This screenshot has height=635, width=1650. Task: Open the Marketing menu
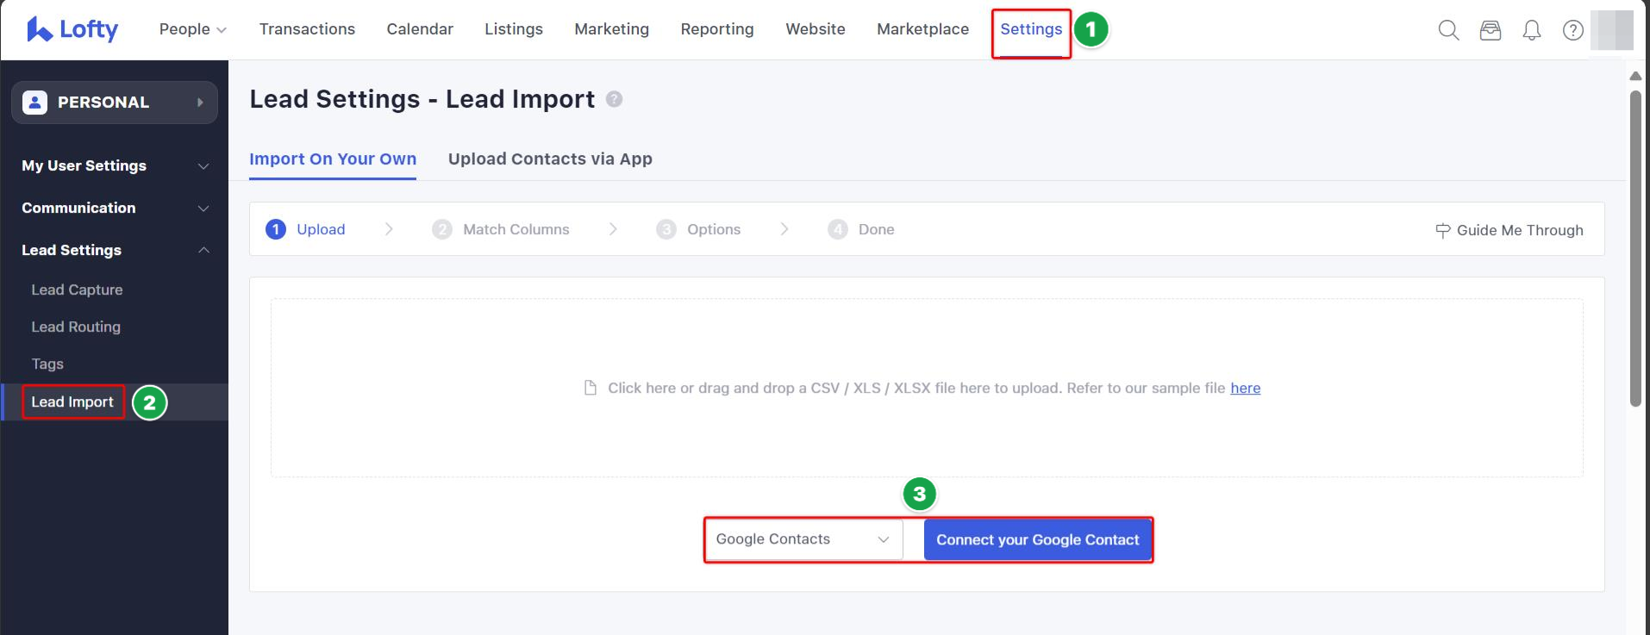(x=611, y=29)
